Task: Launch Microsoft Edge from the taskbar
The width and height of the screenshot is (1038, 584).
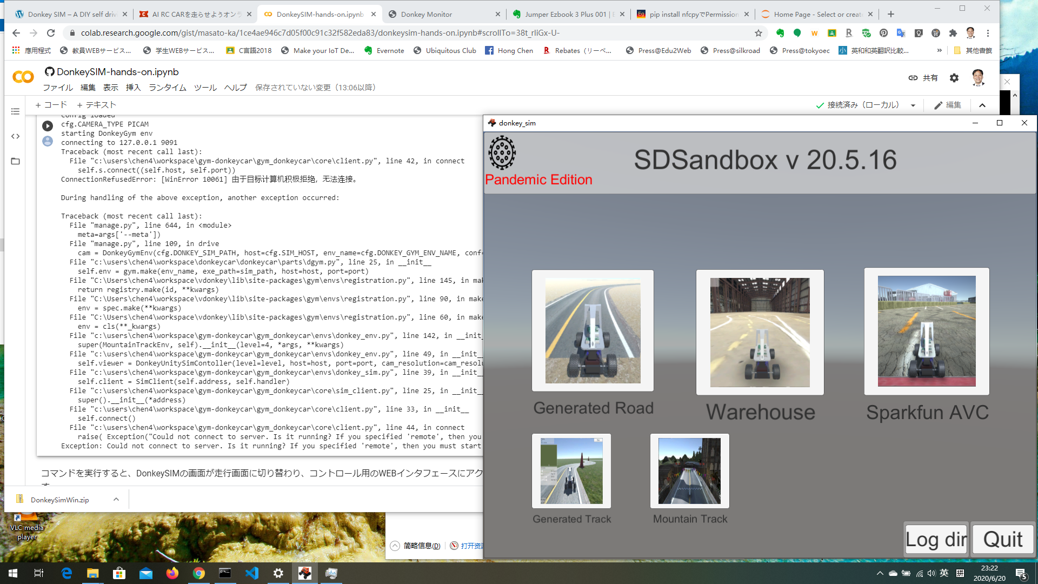Action: [66, 573]
